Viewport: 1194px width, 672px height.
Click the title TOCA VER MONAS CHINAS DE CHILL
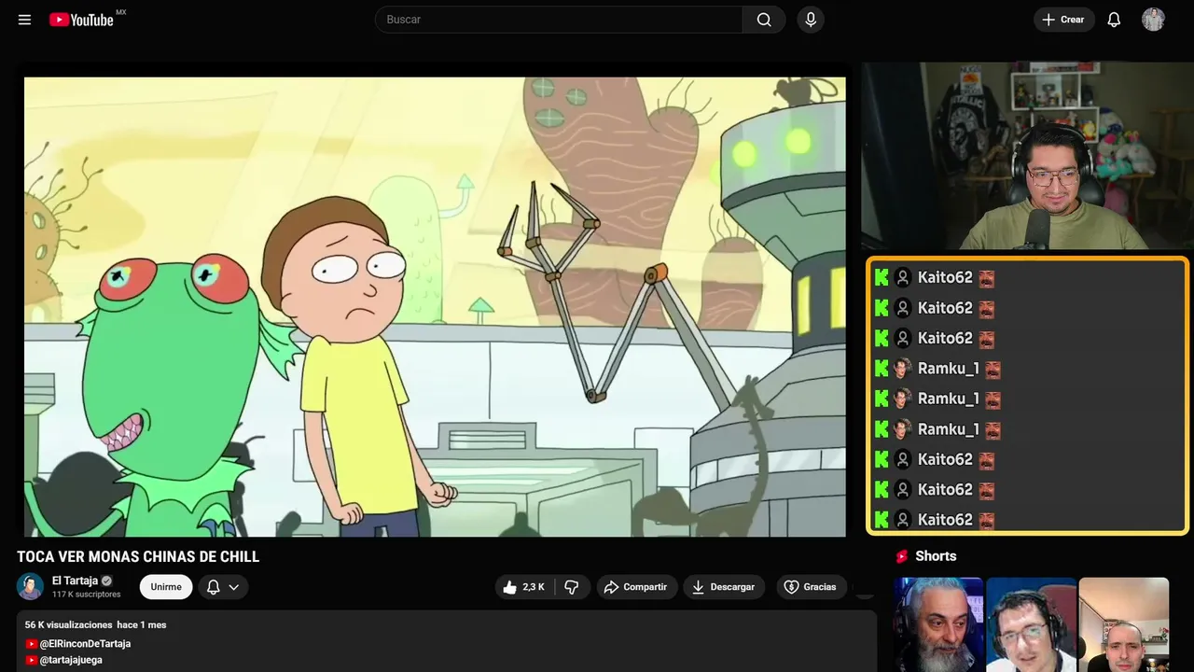click(x=138, y=557)
